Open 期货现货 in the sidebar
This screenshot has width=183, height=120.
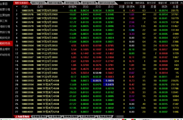pos(5,38)
